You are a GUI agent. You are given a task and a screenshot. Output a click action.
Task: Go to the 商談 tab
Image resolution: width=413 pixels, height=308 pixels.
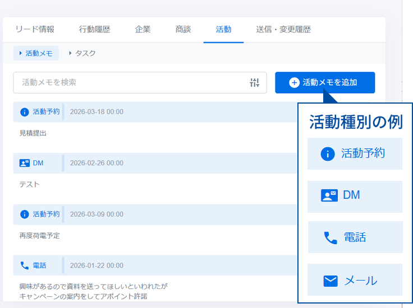183,29
